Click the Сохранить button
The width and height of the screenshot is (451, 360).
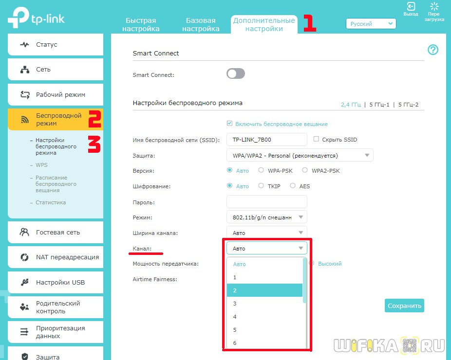(x=404, y=306)
